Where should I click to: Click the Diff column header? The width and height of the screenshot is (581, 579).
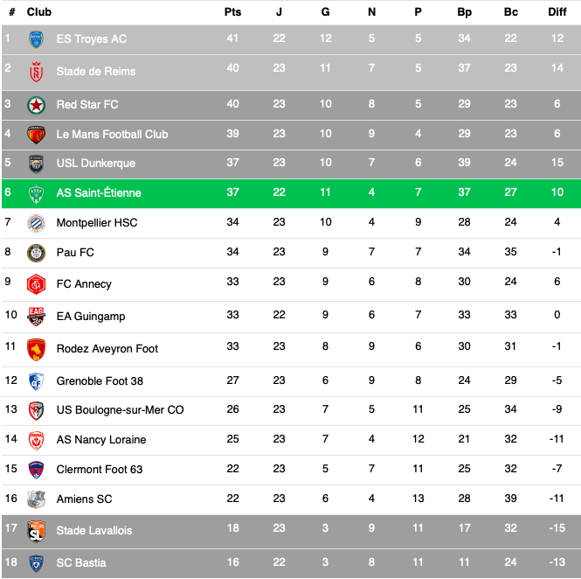(557, 12)
